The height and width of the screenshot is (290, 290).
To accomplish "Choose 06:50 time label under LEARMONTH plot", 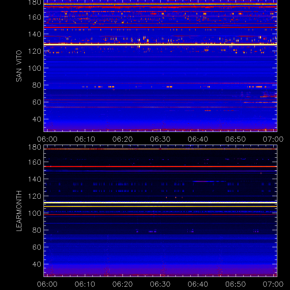I will [x=236, y=284].
